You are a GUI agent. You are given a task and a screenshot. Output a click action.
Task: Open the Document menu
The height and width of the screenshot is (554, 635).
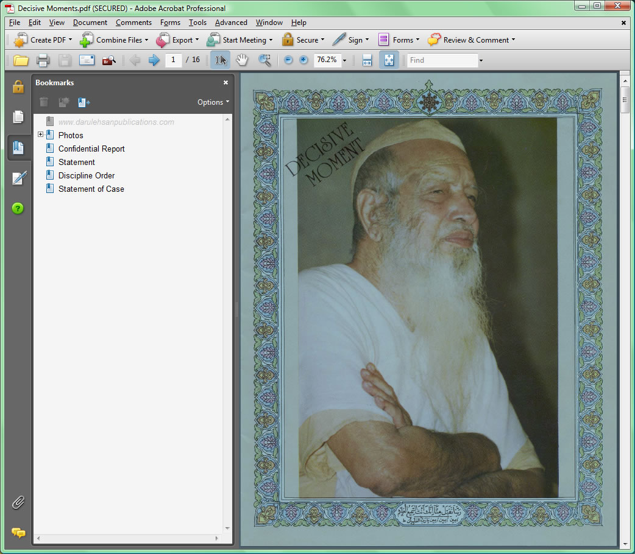click(x=90, y=23)
